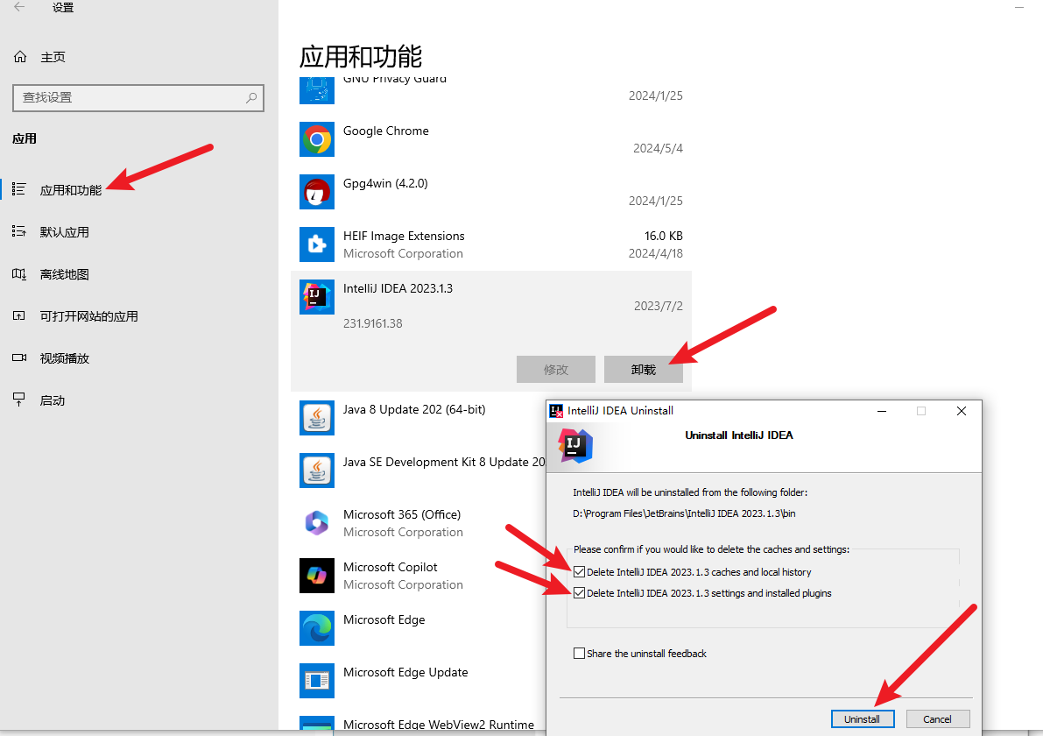Open 默认应用 settings
The image size is (1043, 736).
coord(65,232)
